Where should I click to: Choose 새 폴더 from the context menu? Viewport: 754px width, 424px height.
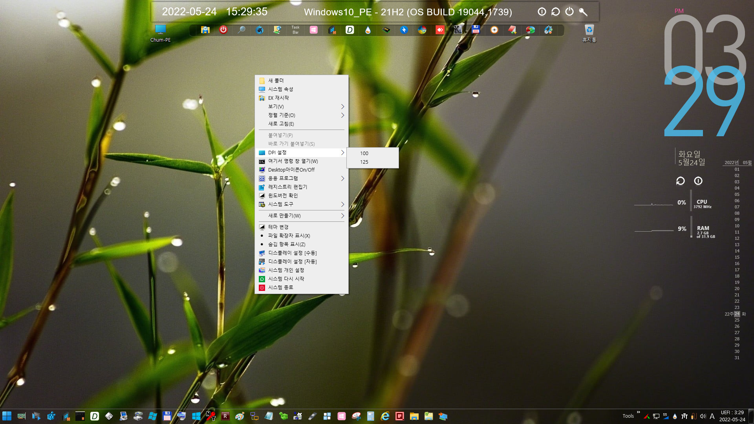coord(302,80)
